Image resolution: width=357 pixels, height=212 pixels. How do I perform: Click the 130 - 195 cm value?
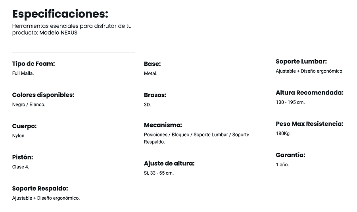(290, 102)
